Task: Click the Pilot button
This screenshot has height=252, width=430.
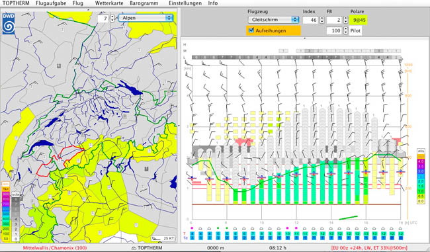Action: pyautogui.click(x=355, y=30)
